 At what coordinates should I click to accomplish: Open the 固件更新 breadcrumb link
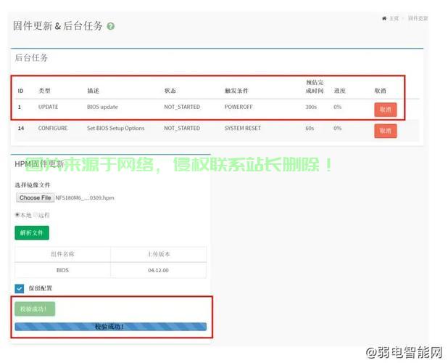click(418, 18)
